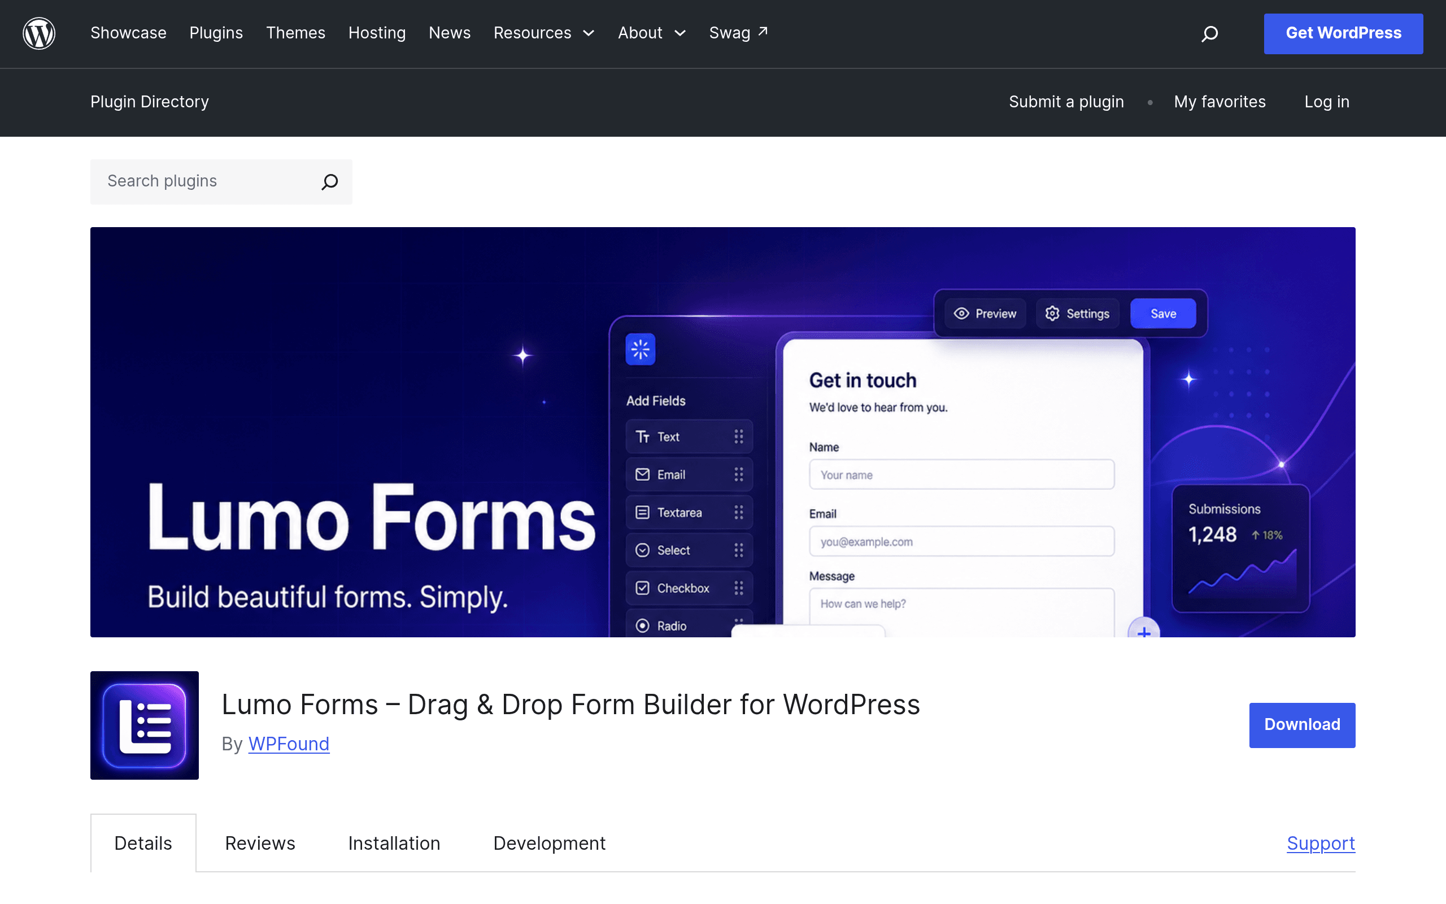Click the Lumo Forms banner image

tap(723, 432)
